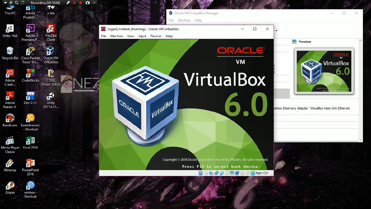Open Machine menu in VirtualBox Manager window
This screenshot has width=371, height=209.
[184, 20]
